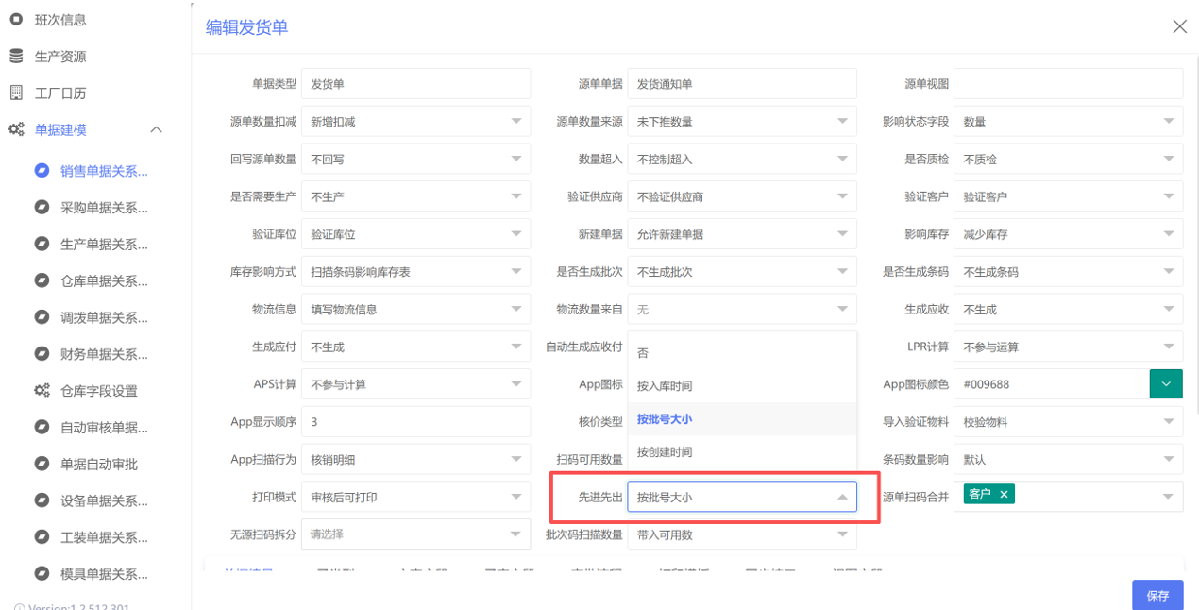This screenshot has width=1199, height=610.
Task: Click the 仓库字段设置 gear icon
Action: click(x=42, y=390)
